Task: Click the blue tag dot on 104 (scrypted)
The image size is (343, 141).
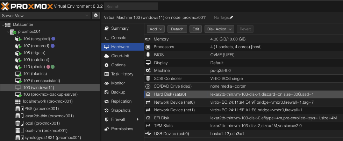Action: [x=53, y=39]
